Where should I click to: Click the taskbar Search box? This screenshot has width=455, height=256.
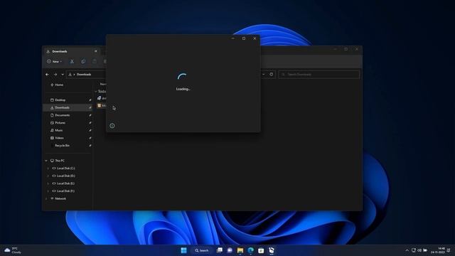click(x=202, y=250)
